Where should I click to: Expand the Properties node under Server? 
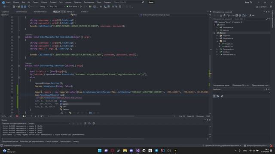[x=217, y=36]
